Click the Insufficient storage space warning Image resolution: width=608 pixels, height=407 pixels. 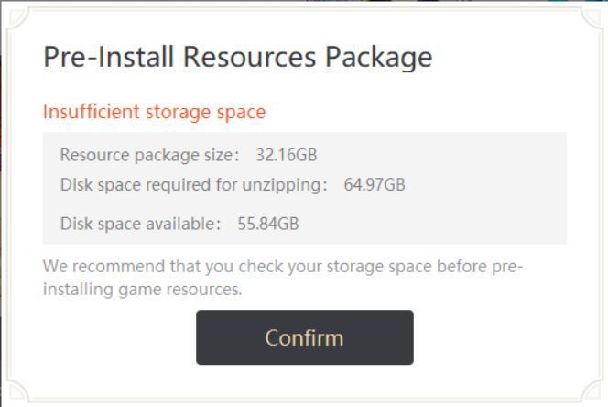tap(154, 112)
